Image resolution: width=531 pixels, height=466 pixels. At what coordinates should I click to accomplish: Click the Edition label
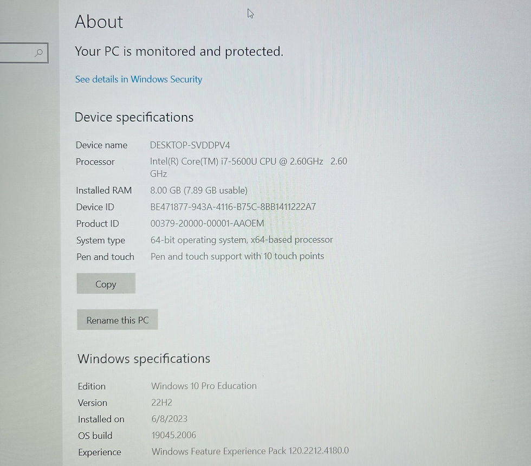(92, 386)
